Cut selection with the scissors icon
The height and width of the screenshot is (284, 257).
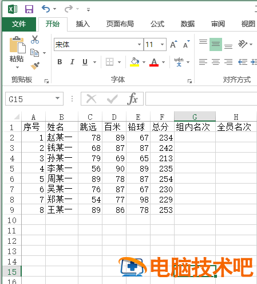pos(35,40)
